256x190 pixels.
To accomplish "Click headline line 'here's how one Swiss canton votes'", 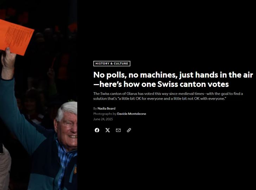I will [161, 84].
